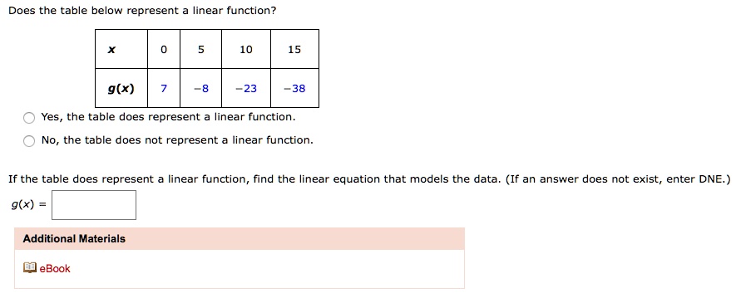Click the x header table cell
The width and height of the screenshot is (736, 303).
121,49
